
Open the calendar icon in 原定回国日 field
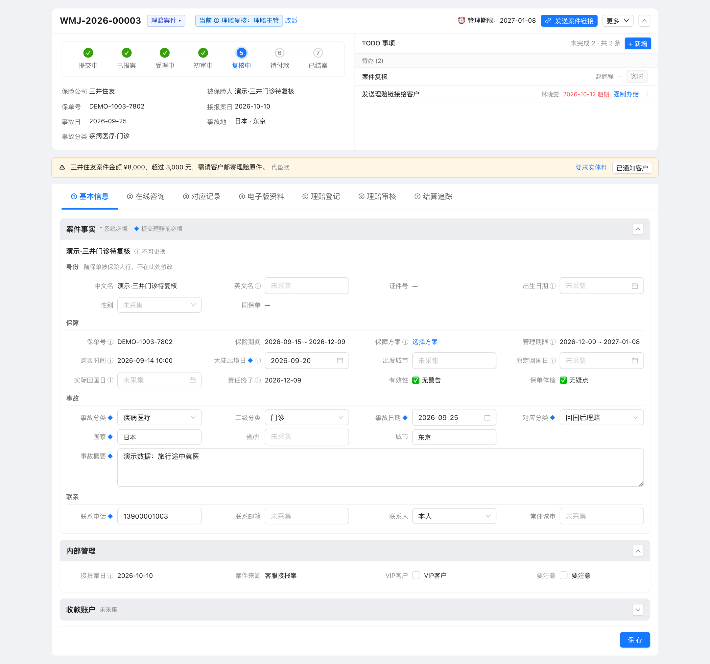click(x=634, y=360)
